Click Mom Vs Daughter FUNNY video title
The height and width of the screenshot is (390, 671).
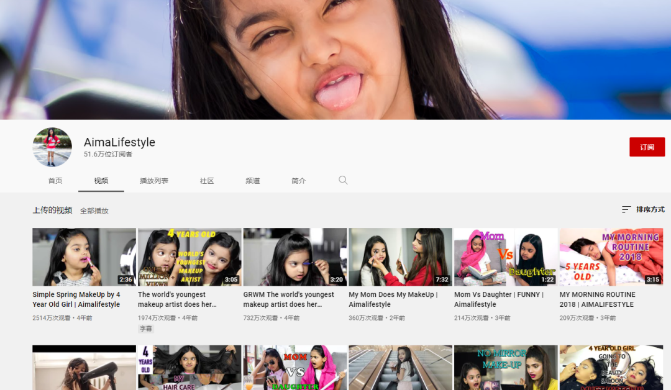(498, 299)
